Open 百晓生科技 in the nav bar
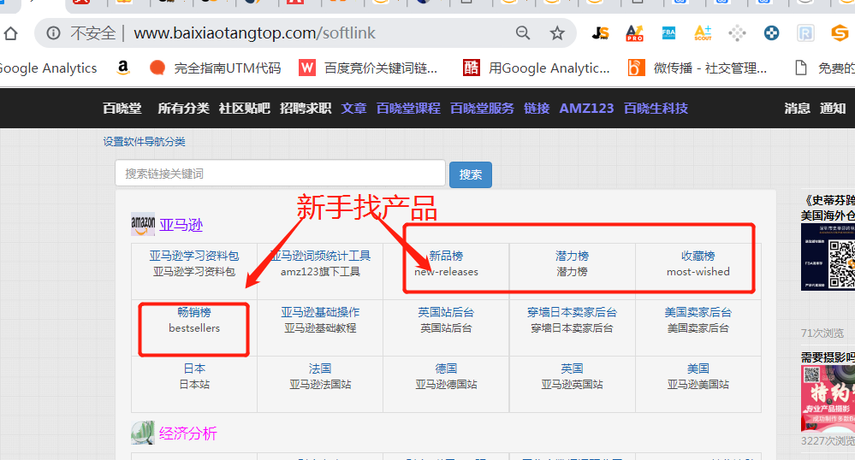 (656, 109)
